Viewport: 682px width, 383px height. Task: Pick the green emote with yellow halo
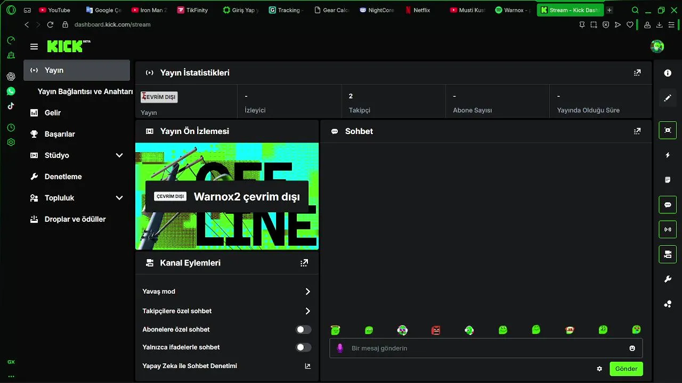pyautogui.click(x=335, y=330)
